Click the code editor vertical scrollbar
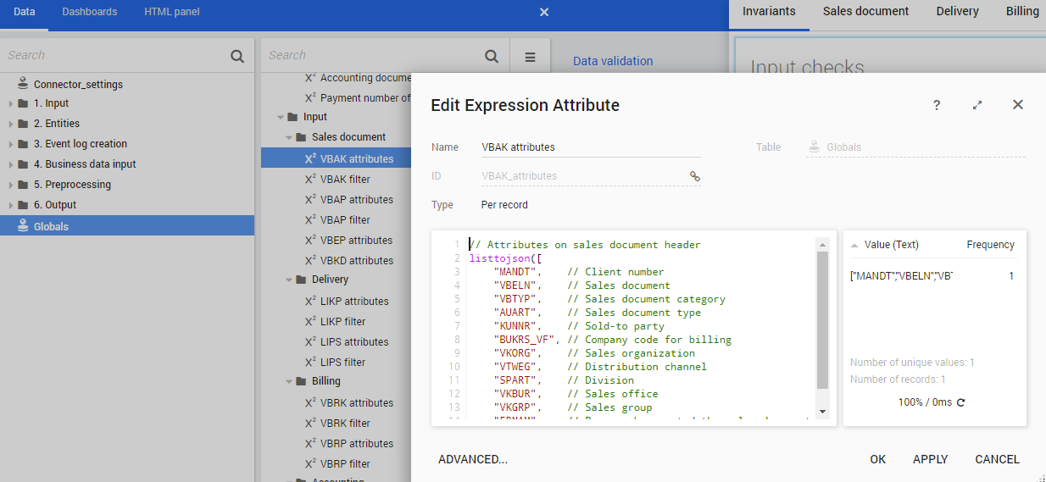Viewport: 1046px width, 482px height. [821, 322]
